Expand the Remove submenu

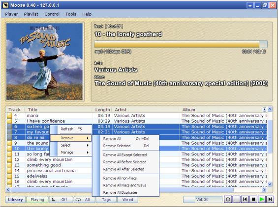[71, 138]
